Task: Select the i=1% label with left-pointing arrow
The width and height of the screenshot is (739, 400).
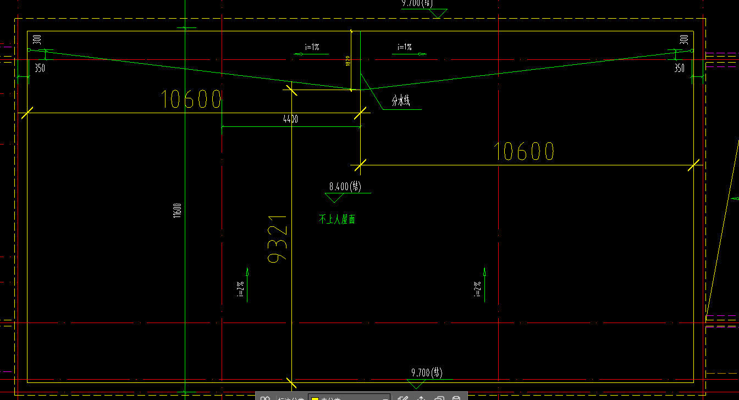Action: tap(312, 47)
